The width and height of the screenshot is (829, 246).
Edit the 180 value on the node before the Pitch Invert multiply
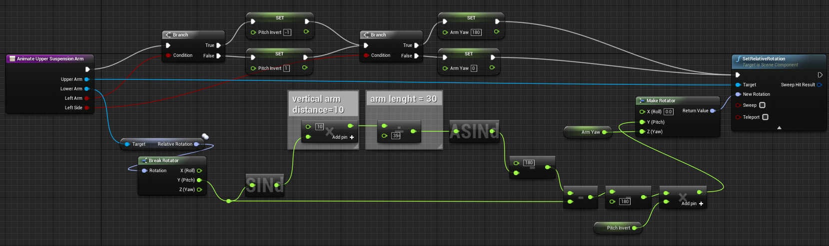click(x=625, y=202)
